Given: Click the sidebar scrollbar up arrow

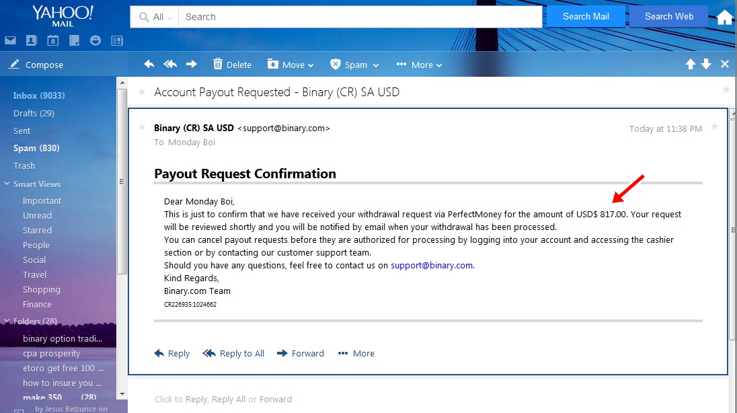Looking at the screenshot, I should click(122, 83).
